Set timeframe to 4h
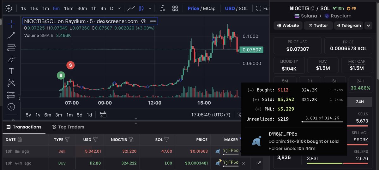Viewport: 379px width, 170px height. (103, 8)
